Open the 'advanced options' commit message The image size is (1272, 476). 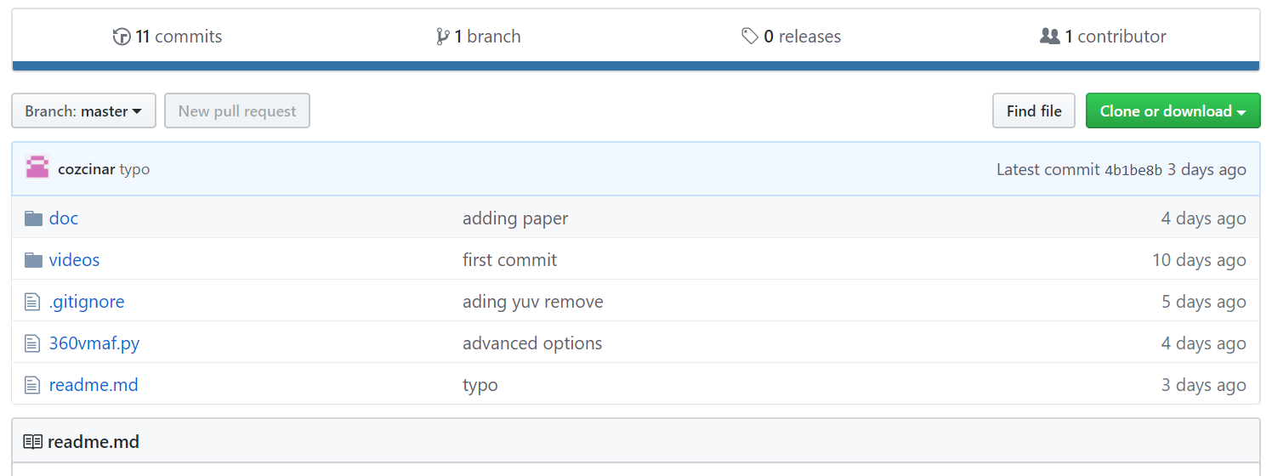pyautogui.click(x=532, y=343)
